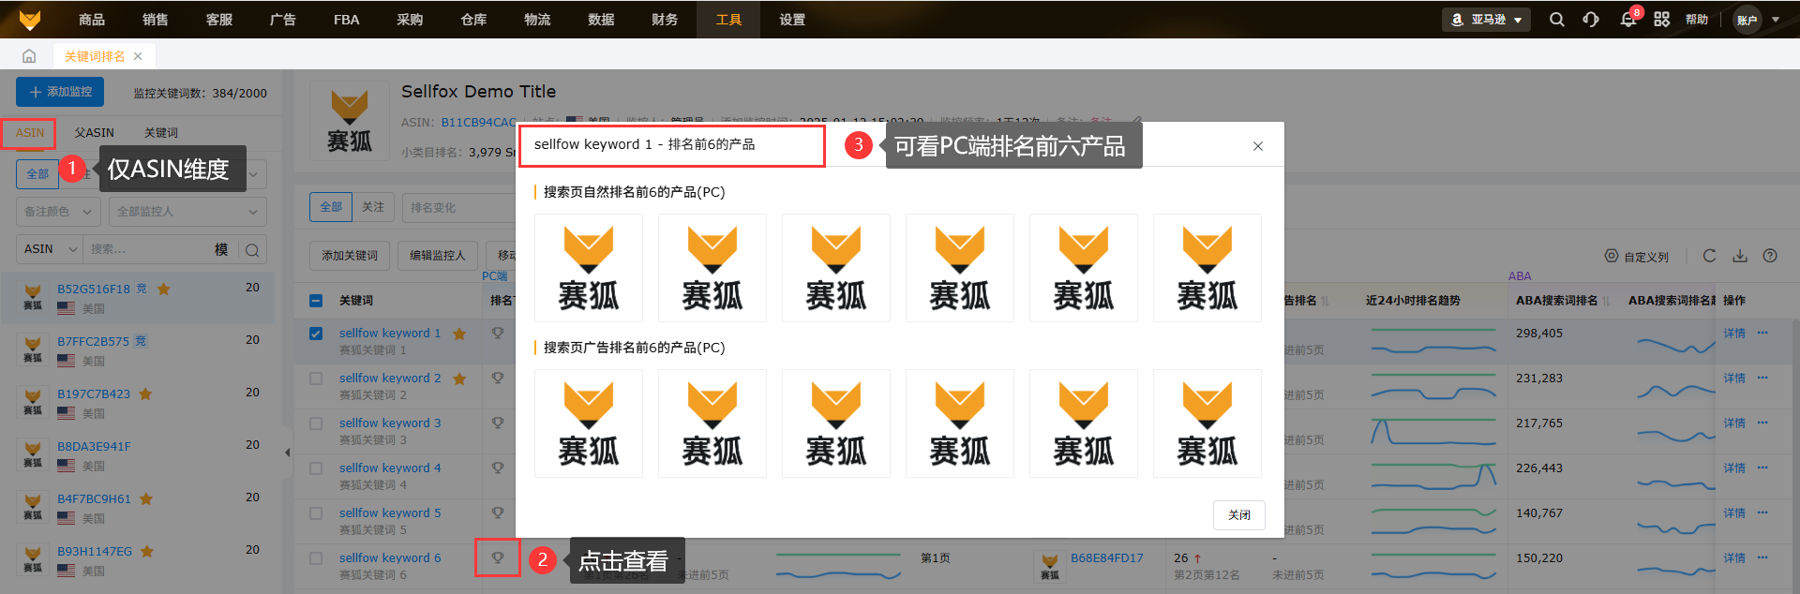Open the 备注颜色 dropdown

pyautogui.click(x=58, y=212)
